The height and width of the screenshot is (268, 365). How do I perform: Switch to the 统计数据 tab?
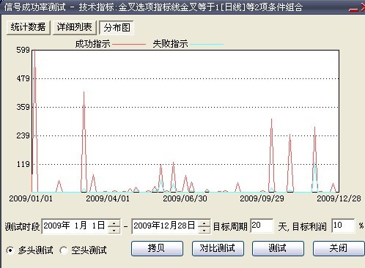[x=28, y=27]
